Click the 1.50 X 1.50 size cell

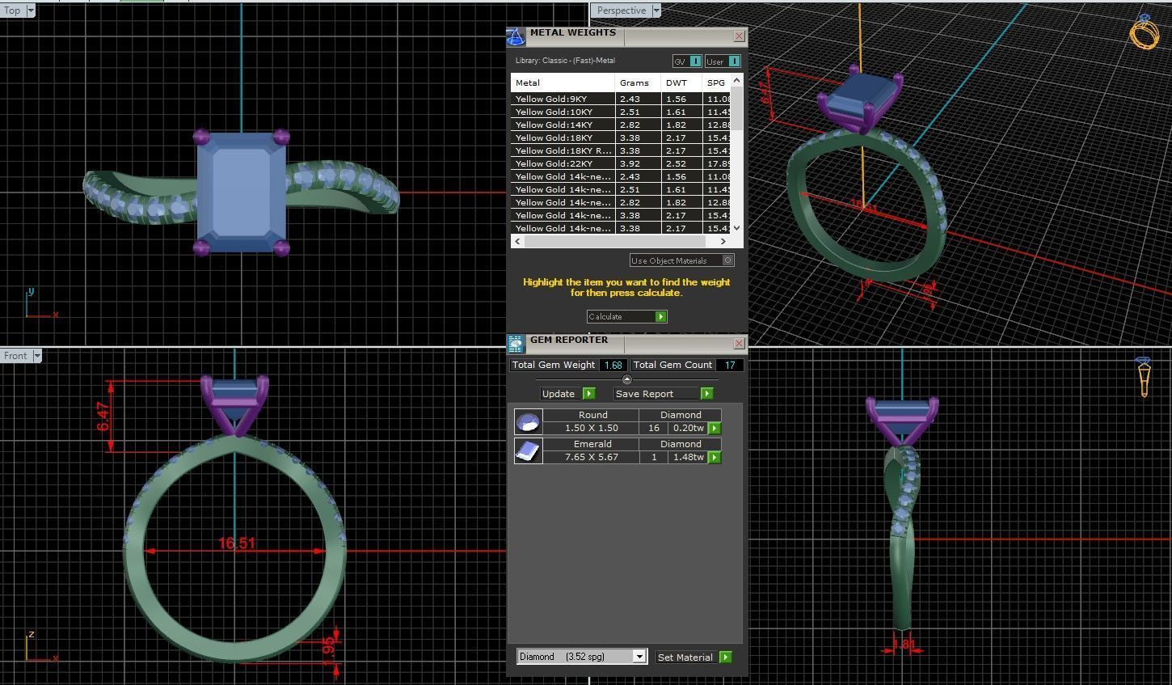[x=591, y=428]
